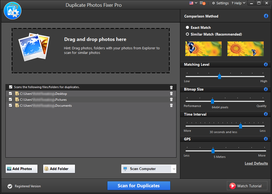
Task: Uncheck the Pictures folder checkbox
Action: pyautogui.click(x=11, y=99)
